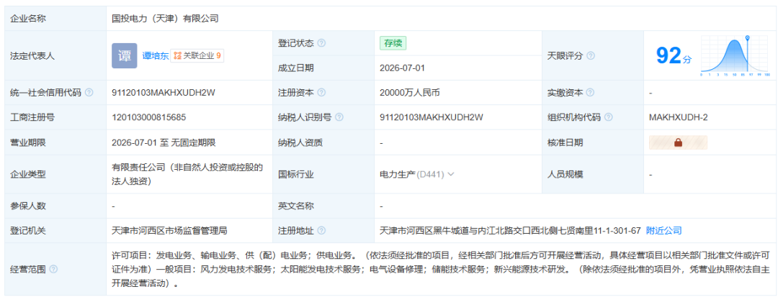Open the 92分 score value
Image resolution: width=778 pixels, height=297 pixels.
point(674,55)
